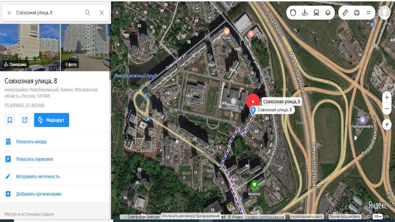
Task: Click the print map icon
Action: click(x=357, y=13)
